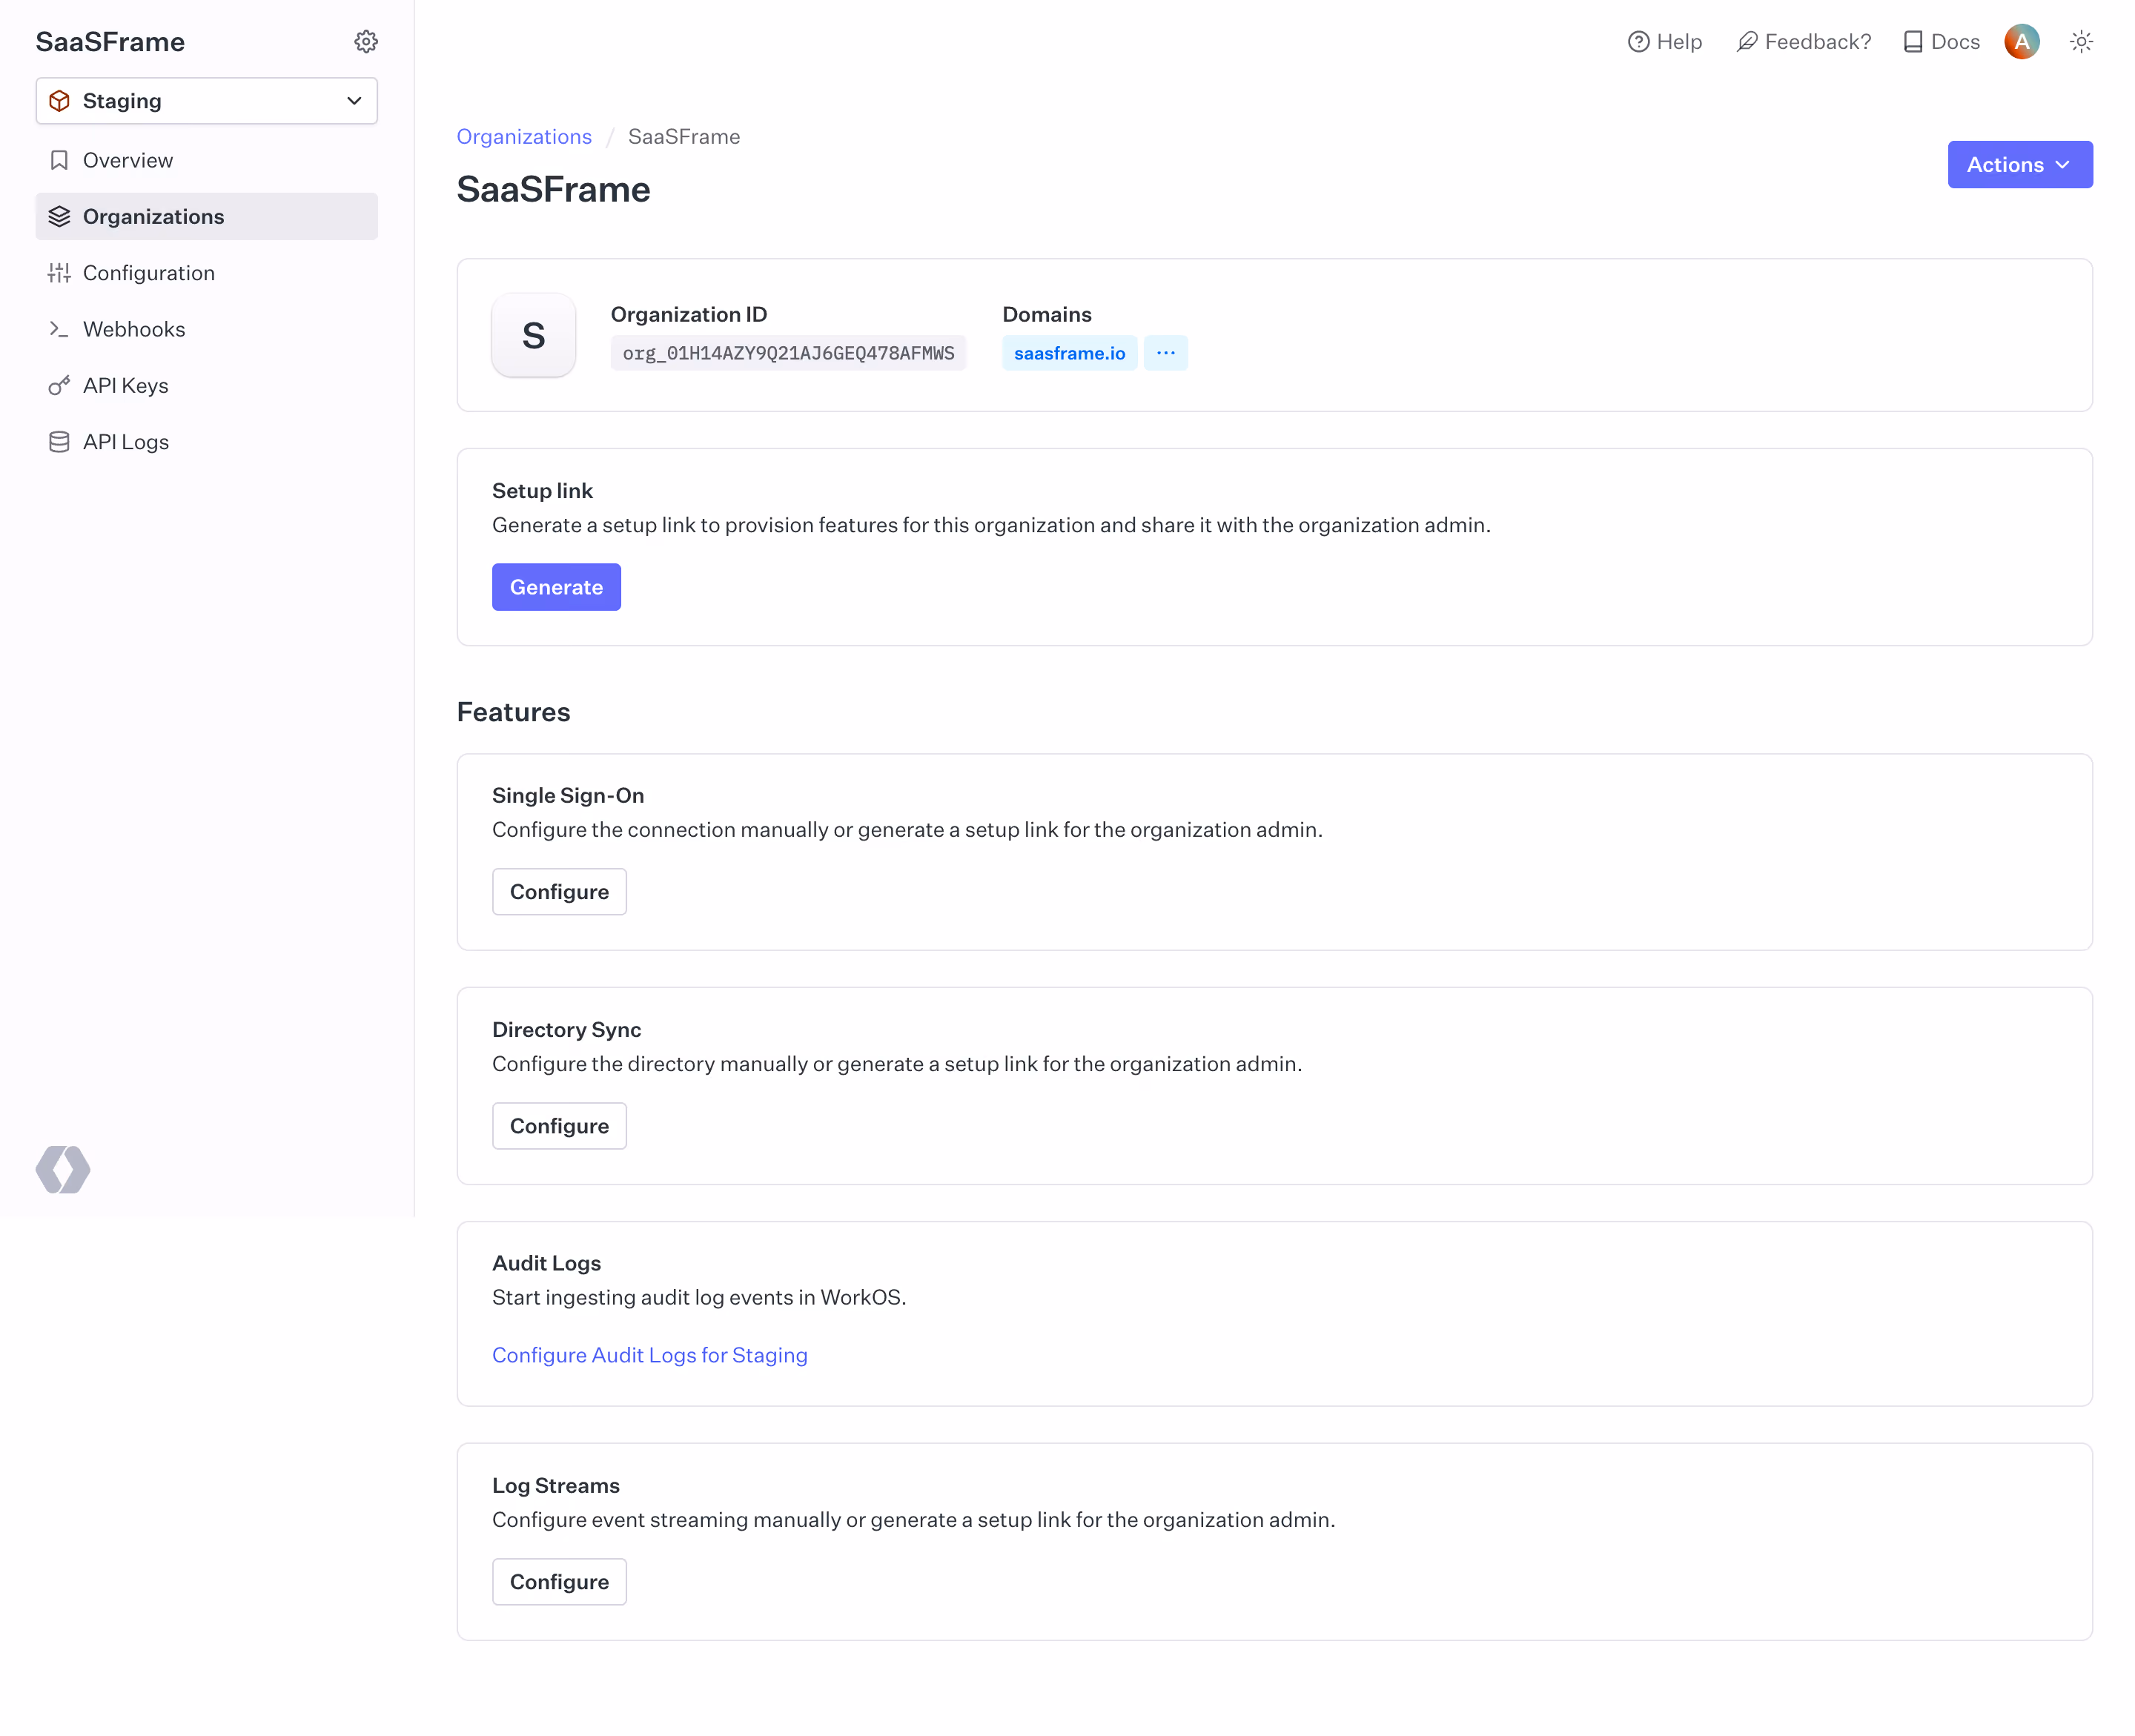Open Configuration in the sidebar
Viewport: 2135px width, 1736px height.
(x=207, y=273)
